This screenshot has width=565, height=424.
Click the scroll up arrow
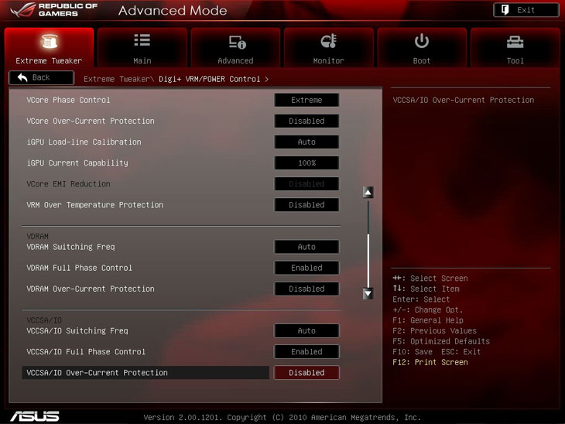(368, 192)
